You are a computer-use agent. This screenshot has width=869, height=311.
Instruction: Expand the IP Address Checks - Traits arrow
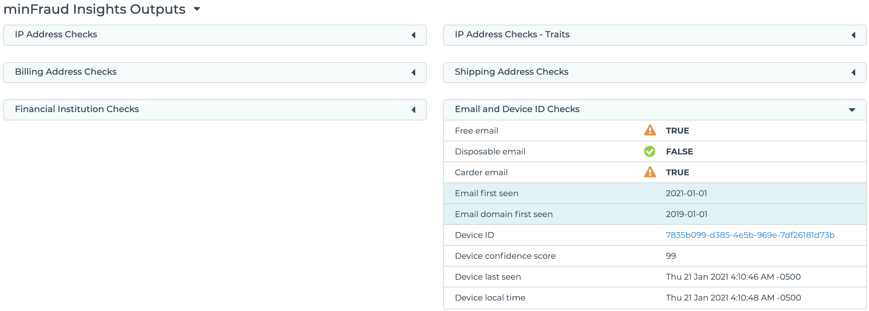click(x=853, y=35)
